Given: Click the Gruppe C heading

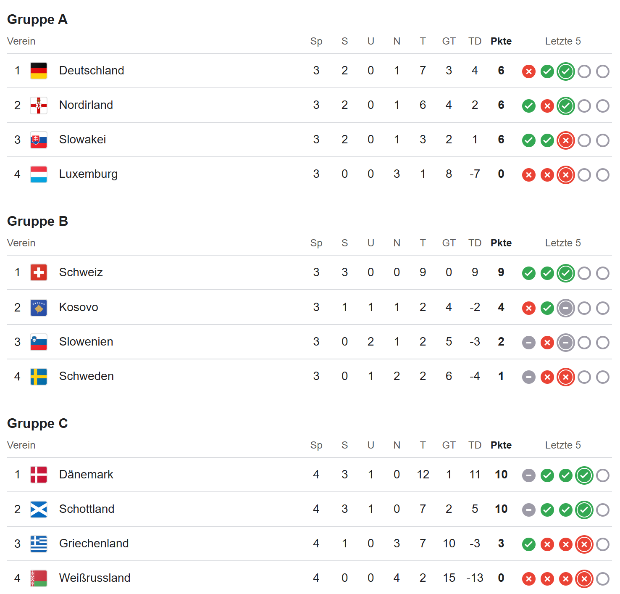Looking at the screenshot, I should point(37,423).
